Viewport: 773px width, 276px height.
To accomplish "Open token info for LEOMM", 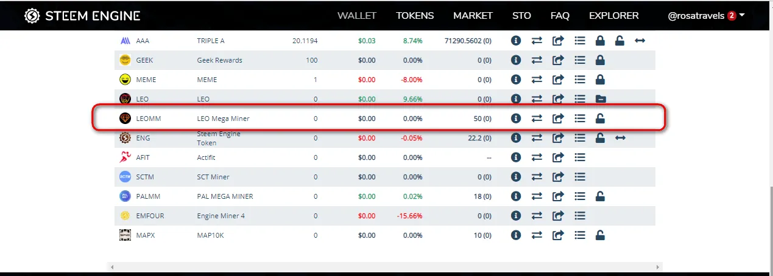I will coord(516,119).
